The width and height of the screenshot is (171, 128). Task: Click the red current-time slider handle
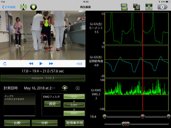pyautogui.click(x=143, y=116)
